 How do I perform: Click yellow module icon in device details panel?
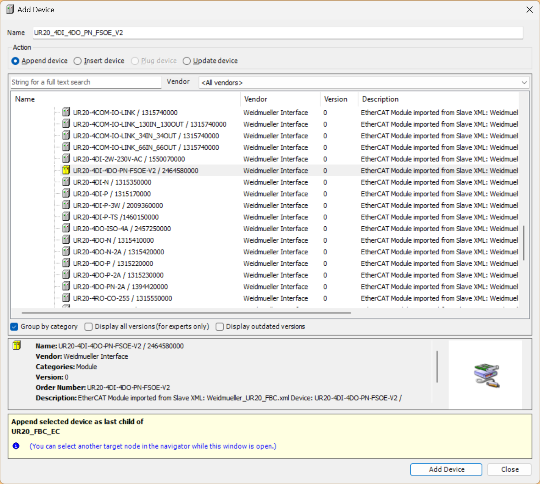(17, 345)
